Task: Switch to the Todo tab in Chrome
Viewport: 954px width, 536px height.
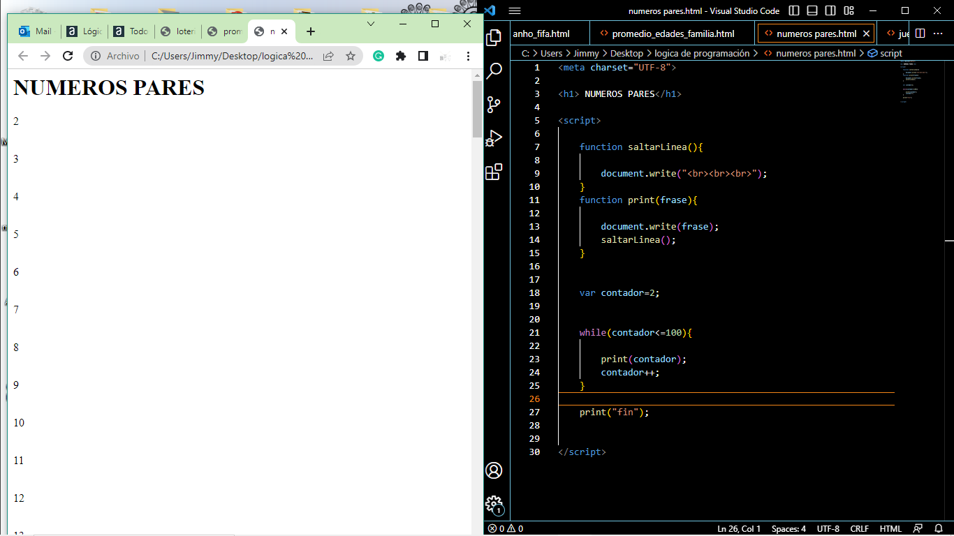Action: click(x=131, y=31)
